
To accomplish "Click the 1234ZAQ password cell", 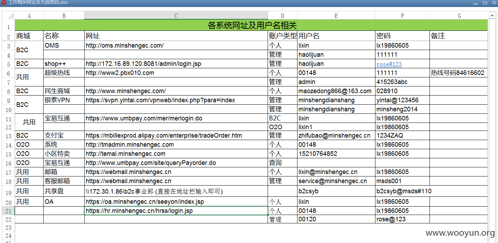I will (402, 136).
